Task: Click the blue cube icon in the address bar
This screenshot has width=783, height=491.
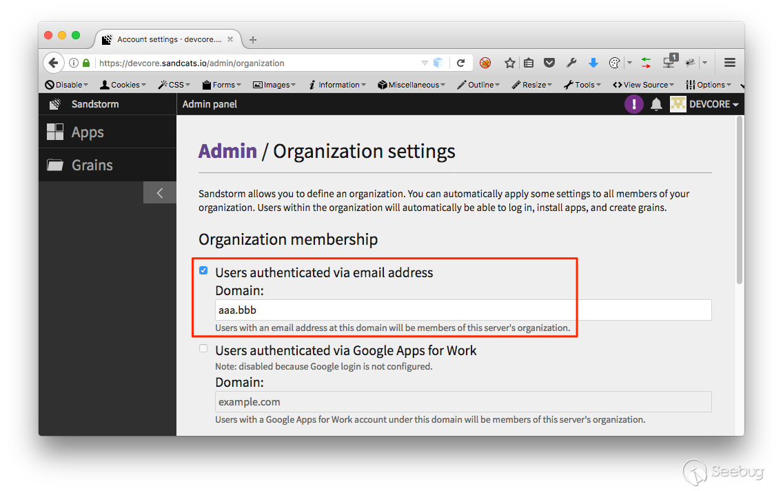Action: 438,63
